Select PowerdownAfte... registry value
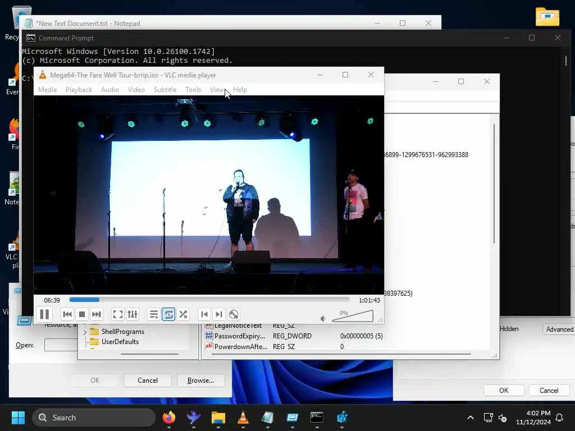This screenshot has width=575, height=431. click(x=241, y=347)
